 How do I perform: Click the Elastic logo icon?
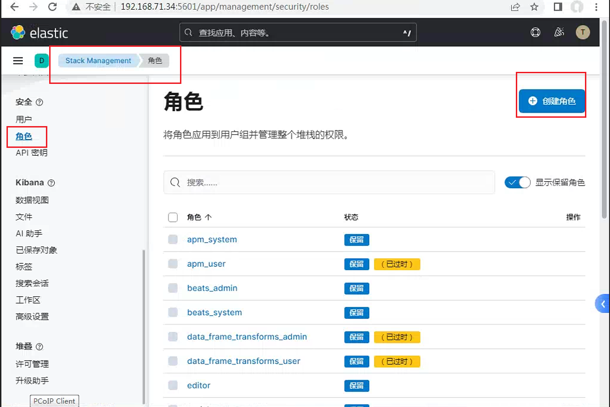click(18, 32)
